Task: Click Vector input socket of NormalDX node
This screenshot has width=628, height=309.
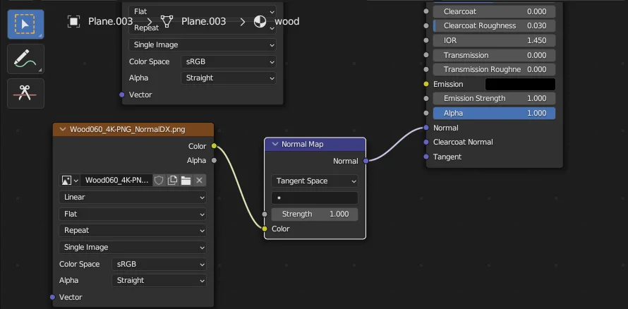Action: pyautogui.click(x=52, y=297)
